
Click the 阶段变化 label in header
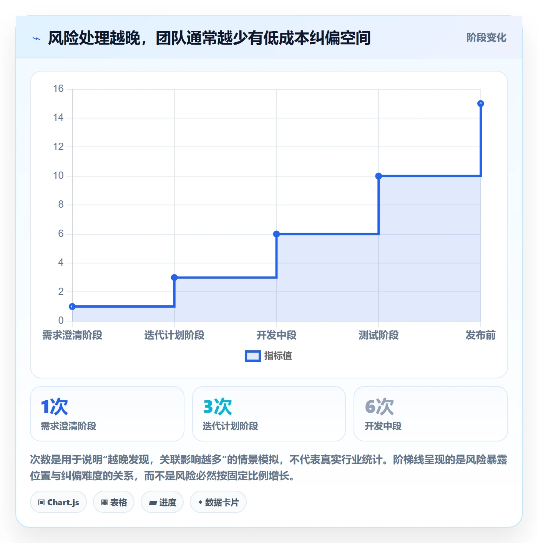486,38
